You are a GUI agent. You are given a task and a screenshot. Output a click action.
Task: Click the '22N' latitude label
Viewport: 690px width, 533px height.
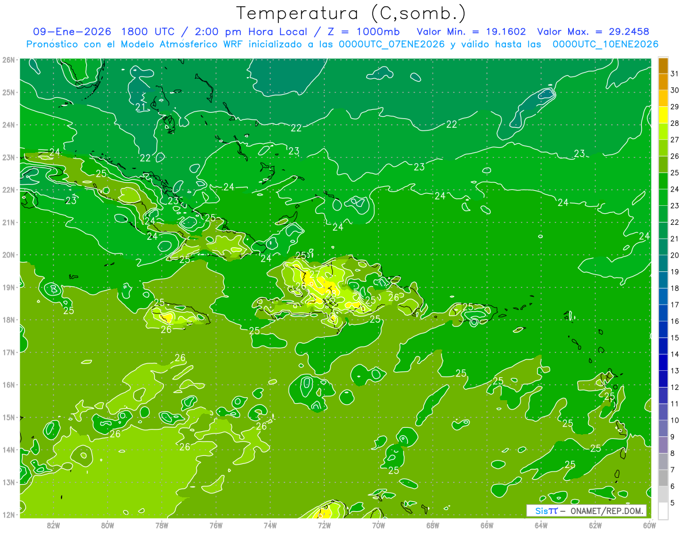(x=9, y=190)
